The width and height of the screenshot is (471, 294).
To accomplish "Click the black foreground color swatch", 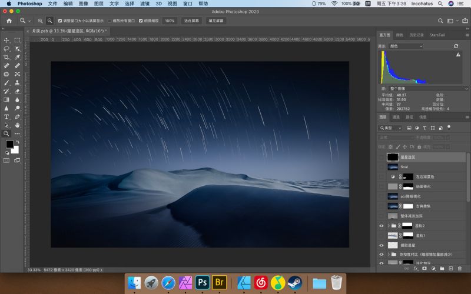I will point(9,144).
